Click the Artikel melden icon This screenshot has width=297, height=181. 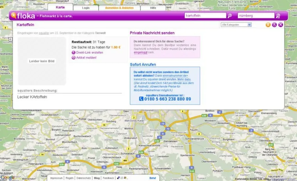tap(73, 58)
